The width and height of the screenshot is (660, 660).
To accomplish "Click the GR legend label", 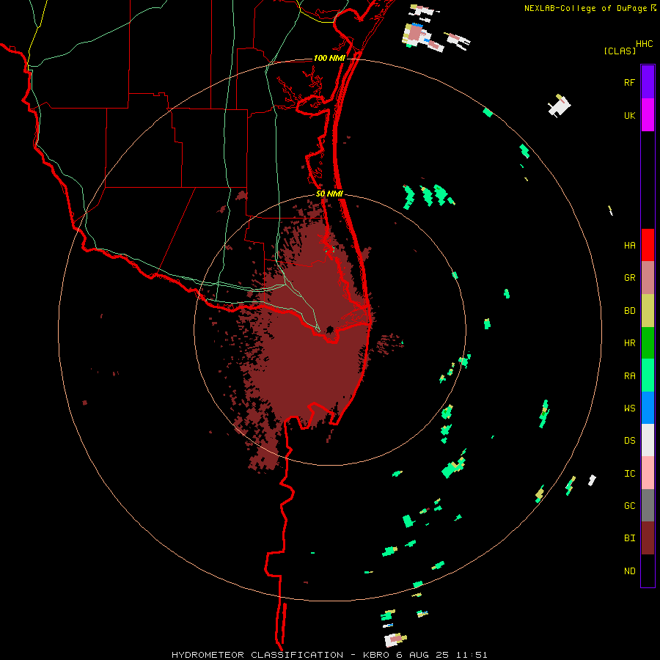I will [x=629, y=278].
